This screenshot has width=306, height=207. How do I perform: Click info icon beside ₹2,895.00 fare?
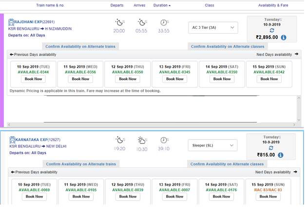284,37
